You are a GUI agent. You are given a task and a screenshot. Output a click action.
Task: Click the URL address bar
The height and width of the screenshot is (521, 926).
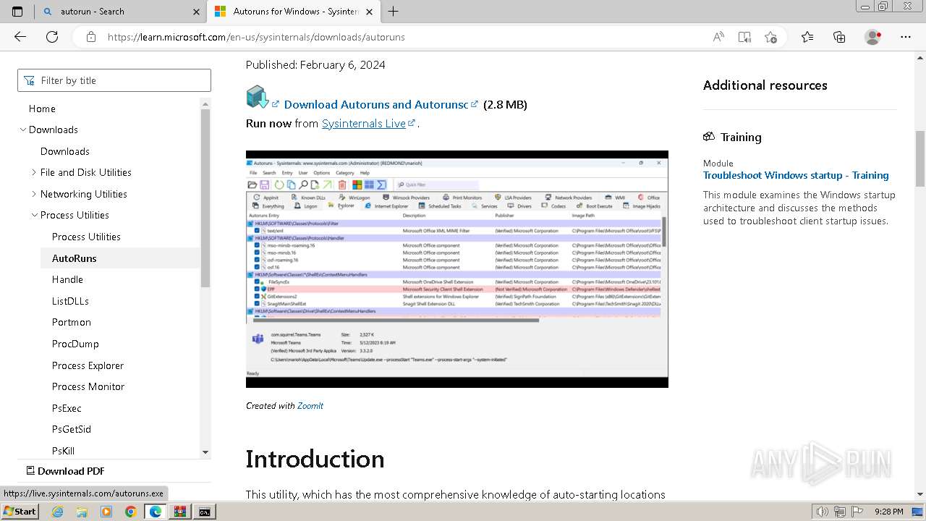click(405, 37)
